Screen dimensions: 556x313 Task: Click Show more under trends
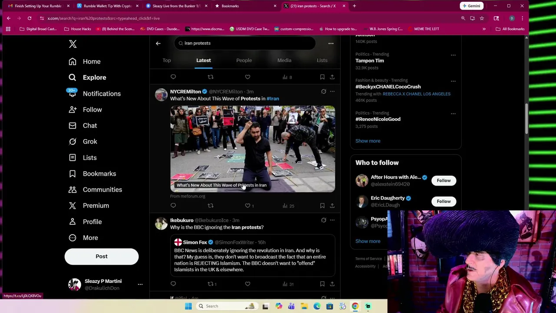click(x=368, y=141)
